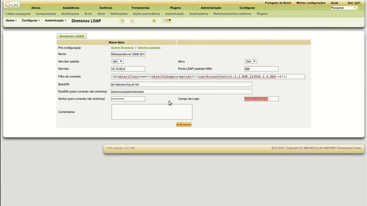This screenshot has height=206, width=367.
Task: Apply Valores padrões pre-configuration
Action: coord(149,47)
